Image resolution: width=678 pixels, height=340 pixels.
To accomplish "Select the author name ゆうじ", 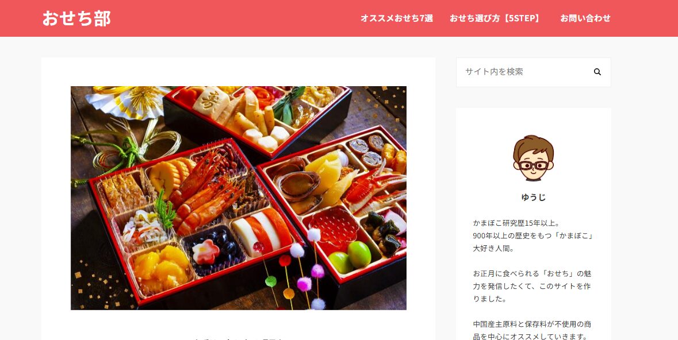I will pos(533,198).
